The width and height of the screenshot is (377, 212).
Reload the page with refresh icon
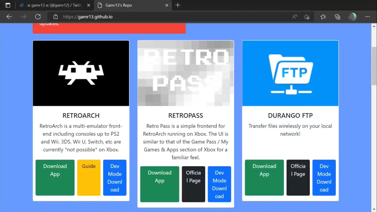coord(38,17)
